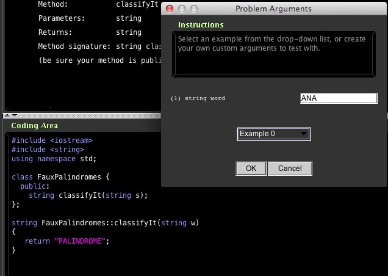Click the Coding Area panel header

35,126
